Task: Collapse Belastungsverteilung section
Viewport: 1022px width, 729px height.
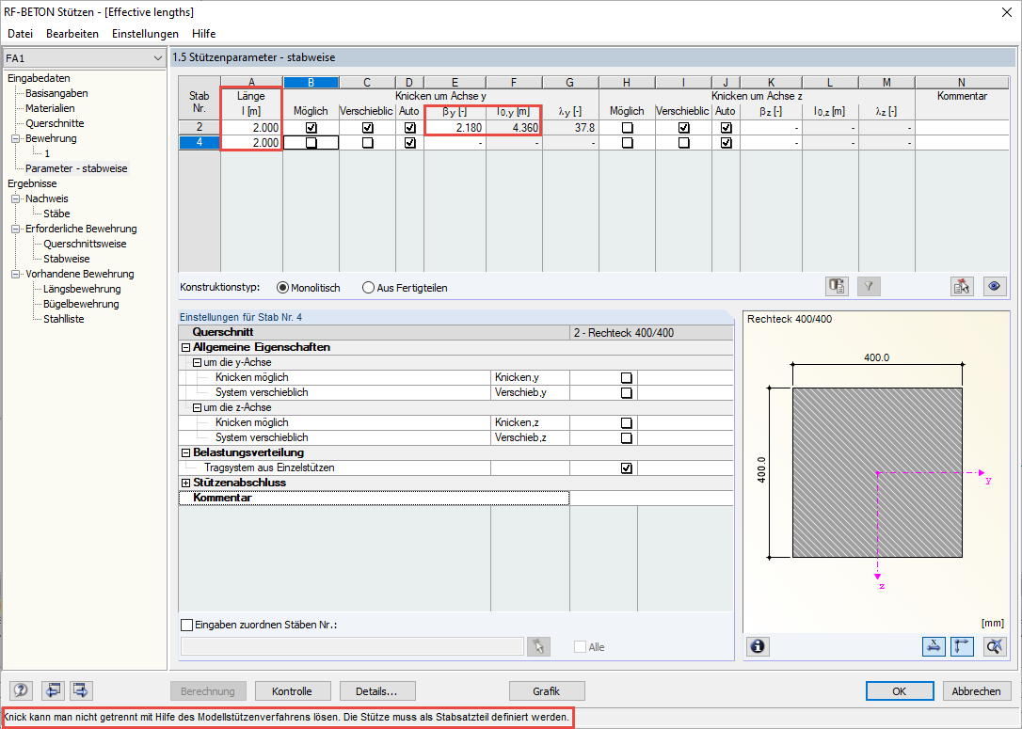Action: pyautogui.click(x=185, y=452)
